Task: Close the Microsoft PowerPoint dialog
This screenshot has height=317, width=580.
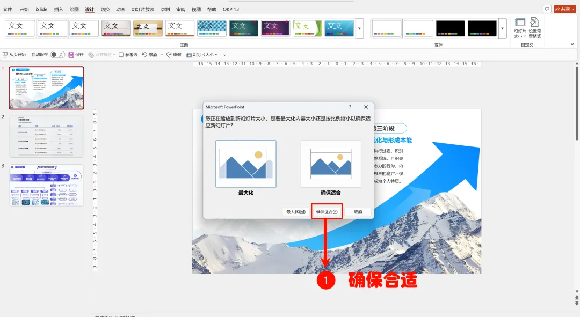Action: (366, 107)
